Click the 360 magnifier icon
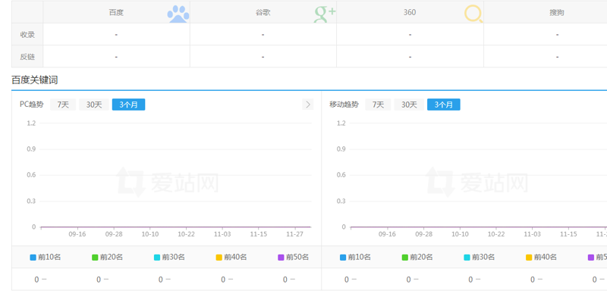 click(473, 14)
